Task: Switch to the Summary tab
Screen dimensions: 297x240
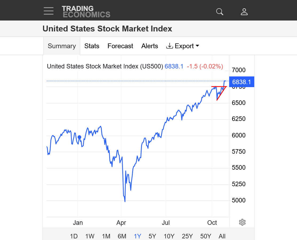Action: click(62, 46)
